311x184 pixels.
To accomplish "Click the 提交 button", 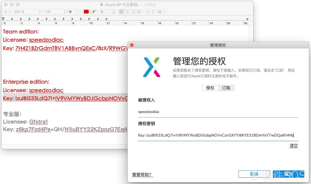I will [x=288, y=174].
